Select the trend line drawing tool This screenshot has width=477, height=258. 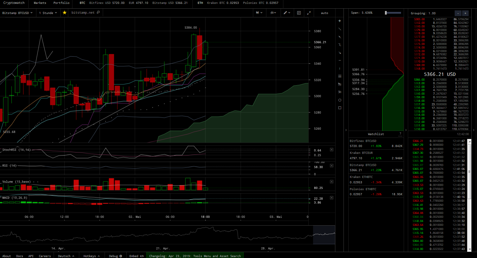pos(340,29)
